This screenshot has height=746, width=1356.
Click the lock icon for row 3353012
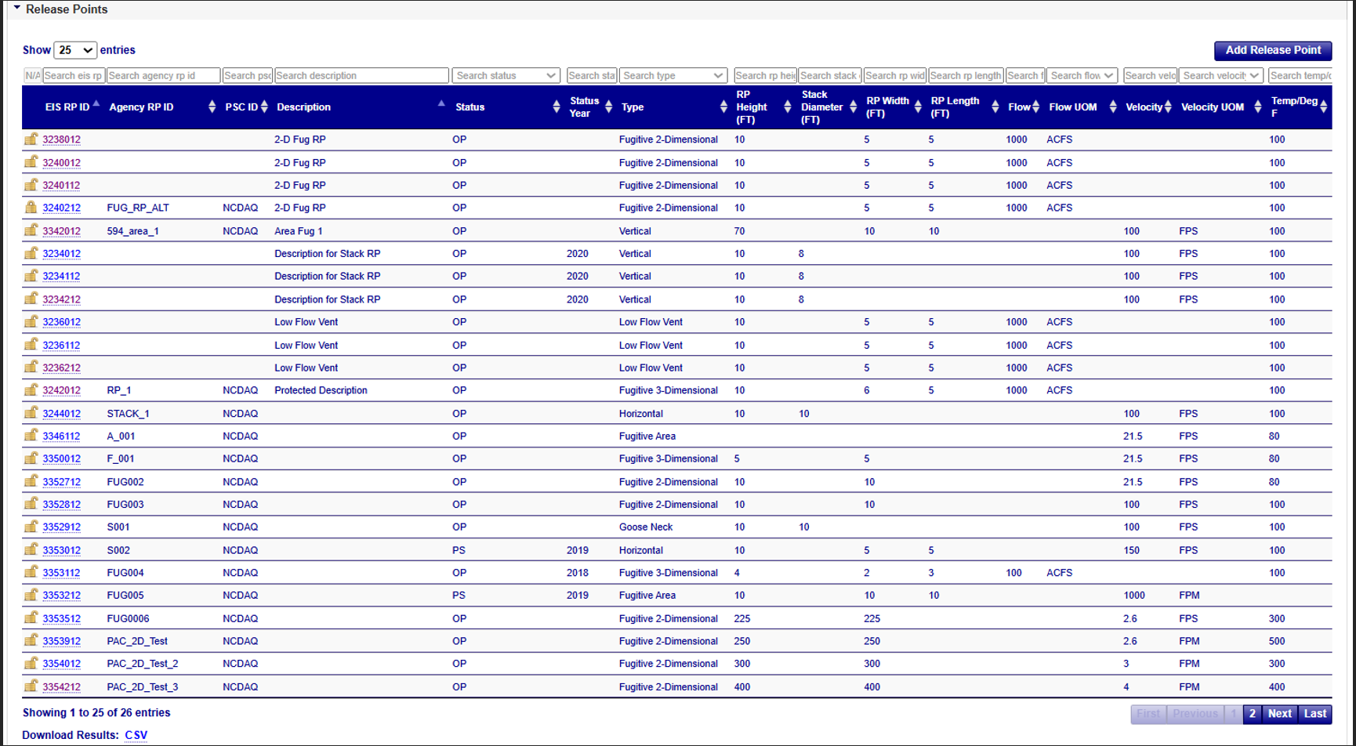click(31, 549)
